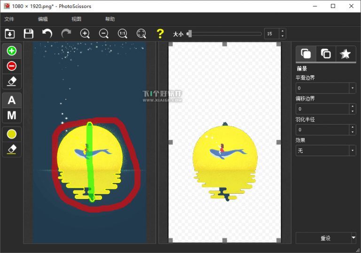Fit image to window icon
Image resolution: width=361 pixels, height=253 pixels.
141,33
